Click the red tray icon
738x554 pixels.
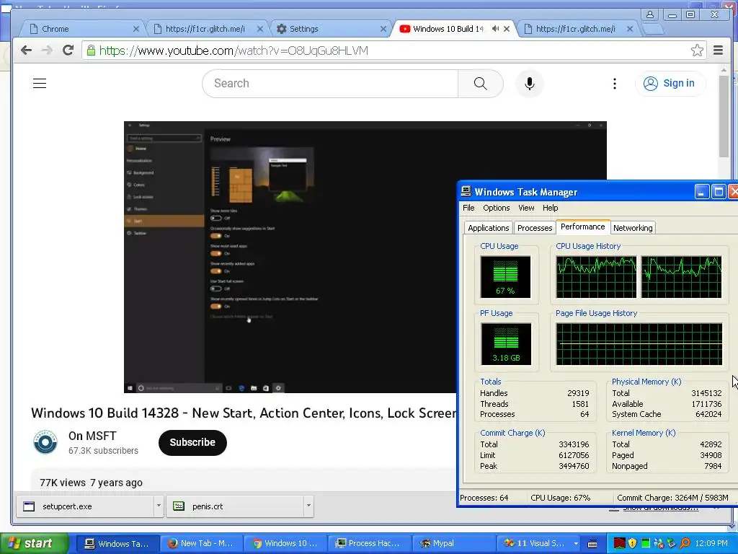pyautogui.click(x=619, y=543)
